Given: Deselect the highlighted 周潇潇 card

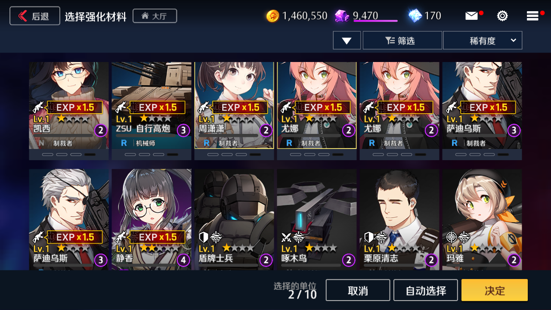Looking at the screenshot, I should [234, 111].
